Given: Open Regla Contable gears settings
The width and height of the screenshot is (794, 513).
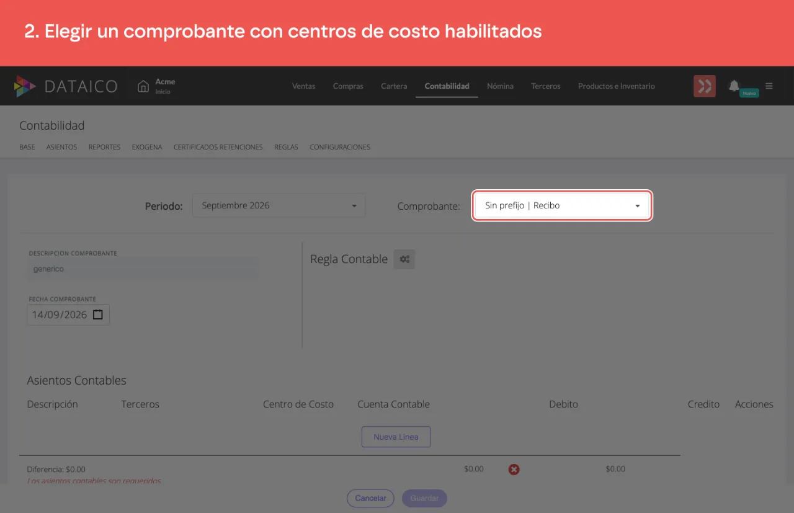Looking at the screenshot, I should pyautogui.click(x=404, y=259).
